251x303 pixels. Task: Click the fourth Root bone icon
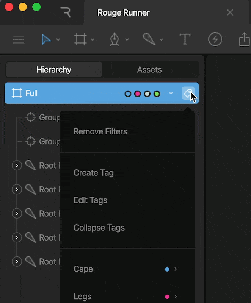pyautogui.click(x=31, y=237)
